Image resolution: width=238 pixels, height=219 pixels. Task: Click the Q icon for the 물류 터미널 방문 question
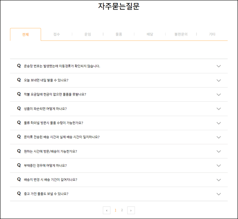[18, 123]
